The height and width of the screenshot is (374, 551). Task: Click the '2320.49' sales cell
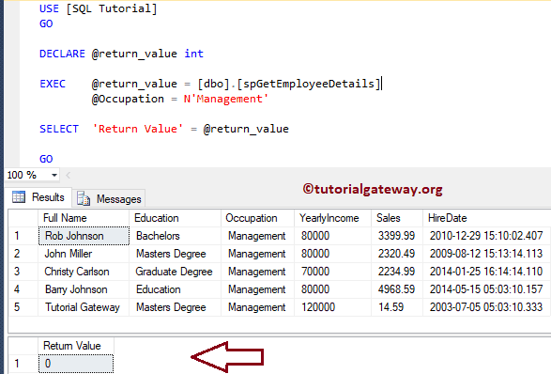point(397,254)
